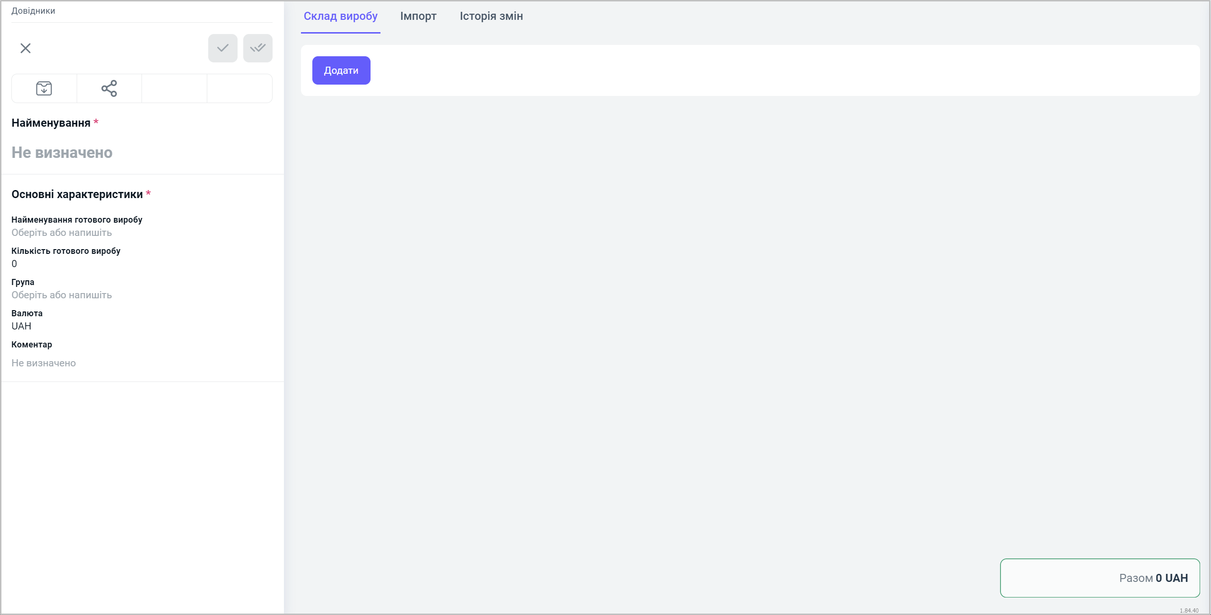Screen dimensions: 1211x615
Task: Click the Найменування field showing Не визначено
Action: (x=62, y=153)
